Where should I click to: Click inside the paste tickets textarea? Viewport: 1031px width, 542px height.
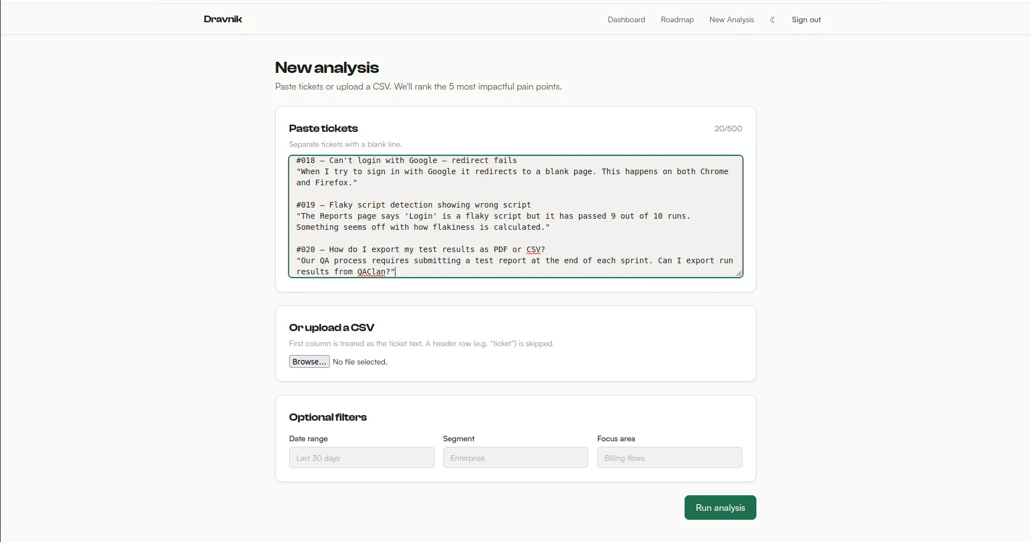[516, 216]
